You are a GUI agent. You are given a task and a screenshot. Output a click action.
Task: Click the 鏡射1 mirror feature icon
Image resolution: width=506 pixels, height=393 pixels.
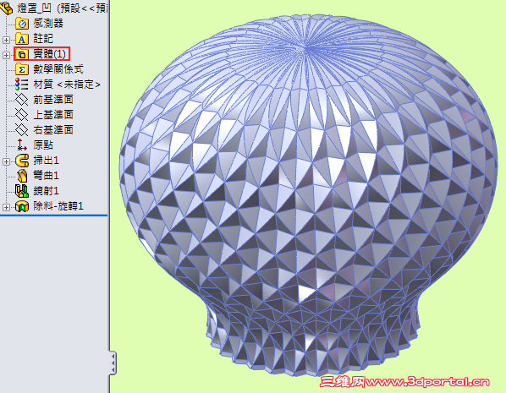[x=22, y=191]
